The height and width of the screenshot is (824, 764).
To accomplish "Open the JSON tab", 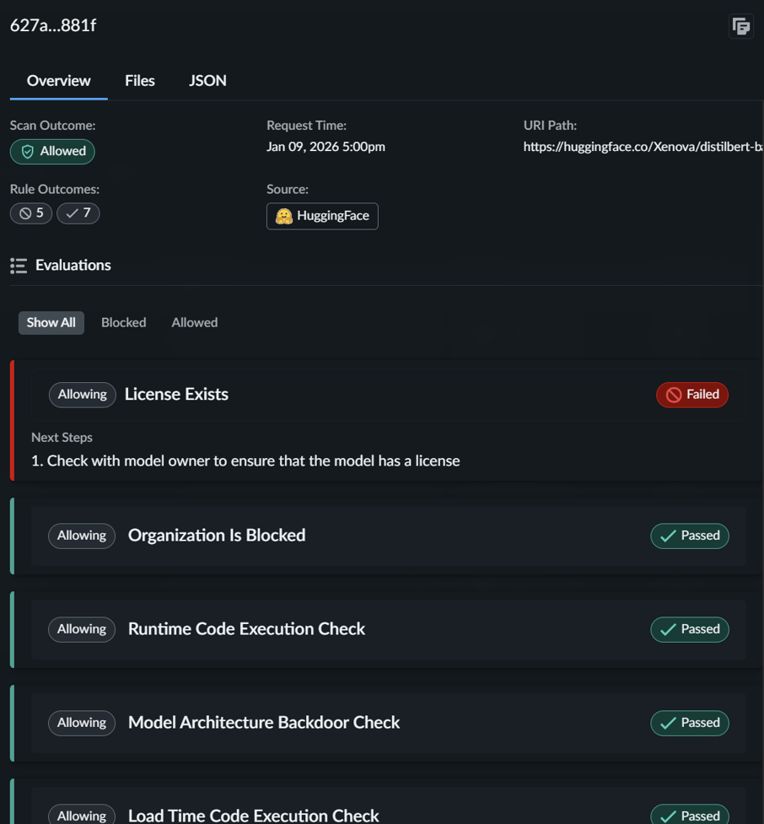I will [x=207, y=81].
